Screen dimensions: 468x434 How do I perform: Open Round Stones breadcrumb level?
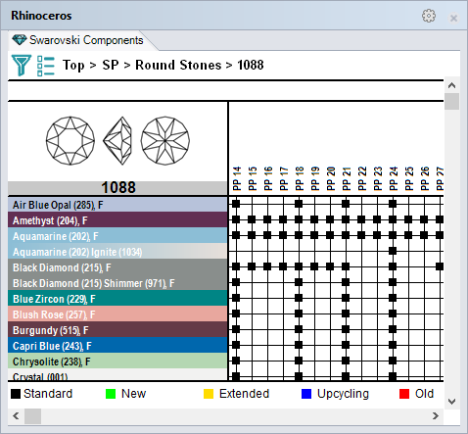[178, 65]
